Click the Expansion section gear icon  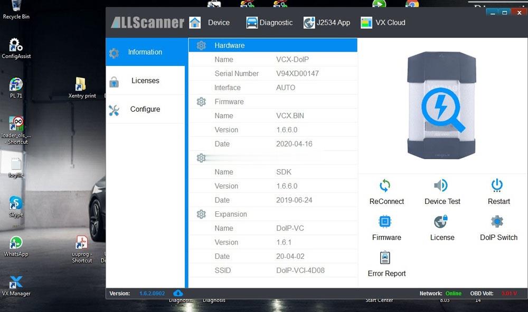tap(201, 214)
